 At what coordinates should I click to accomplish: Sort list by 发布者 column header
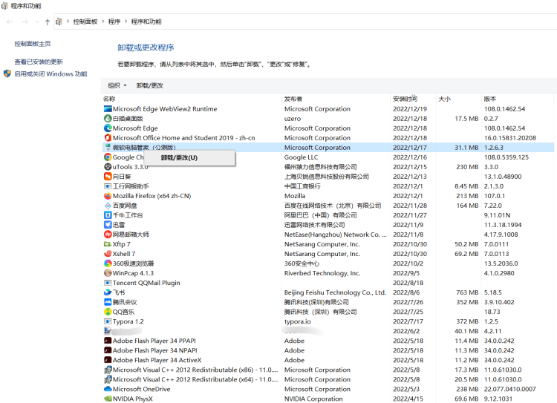(336, 99)
